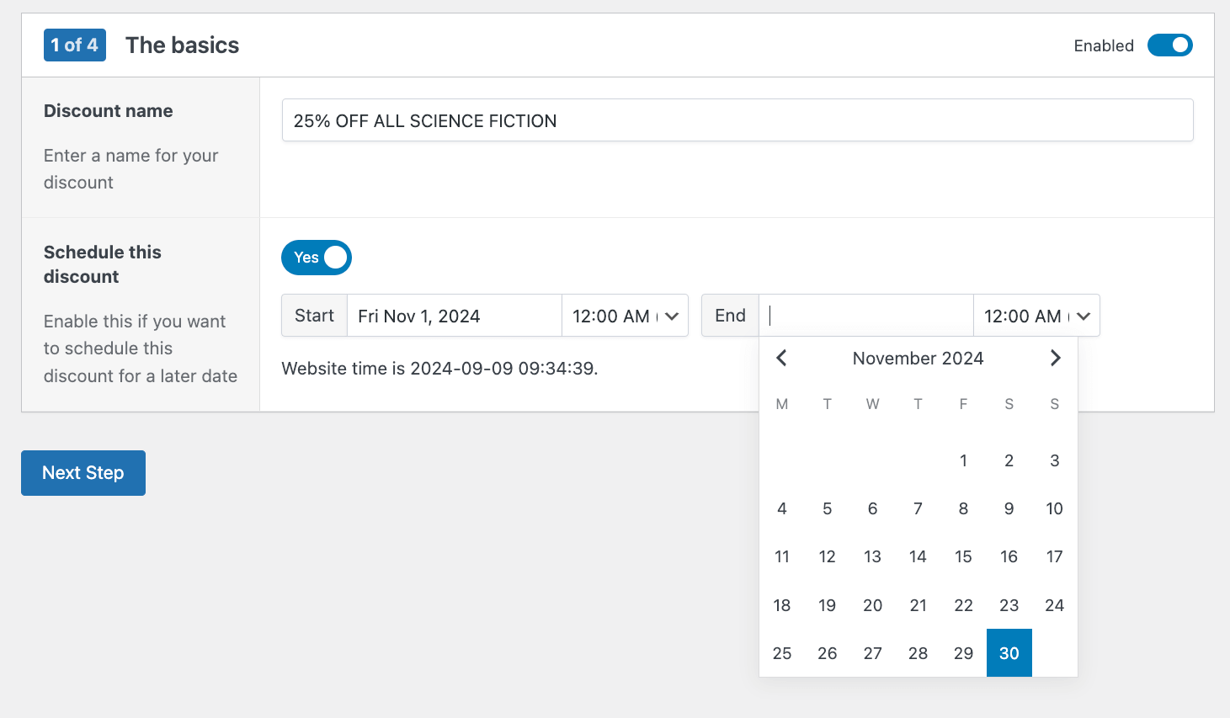This screenshot has height=718, width=1230.
Task: Open the end time 12:00 AM selector
Action: [1036, 315]
